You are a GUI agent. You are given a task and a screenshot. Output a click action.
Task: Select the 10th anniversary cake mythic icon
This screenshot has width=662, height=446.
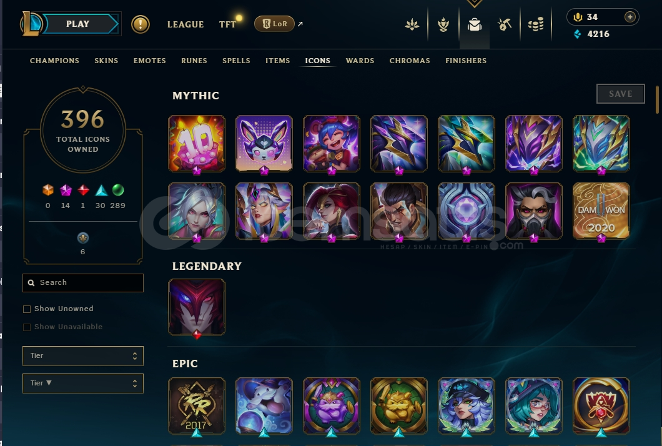coord(197,144)
